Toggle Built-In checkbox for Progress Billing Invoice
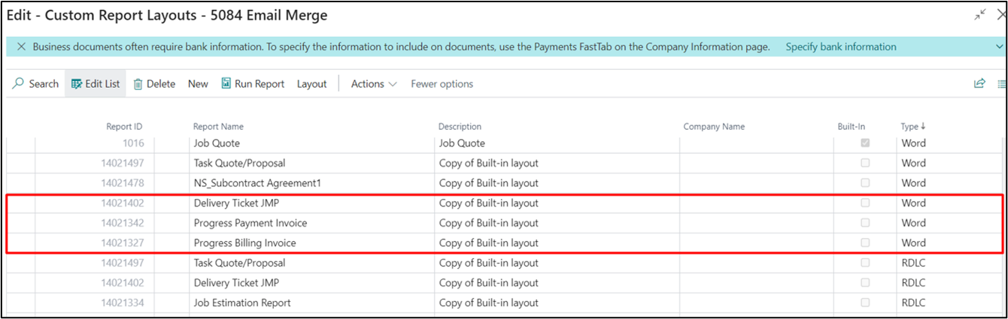Screen dimensions: 1008x319 [x=866, y=242]
